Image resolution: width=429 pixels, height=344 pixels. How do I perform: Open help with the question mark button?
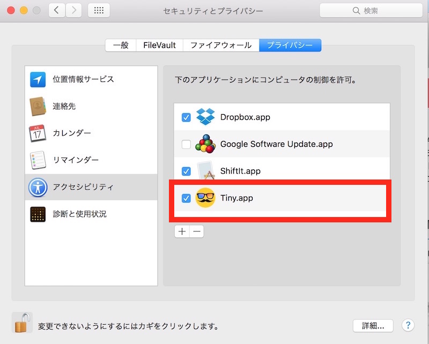(x=408, y=325)
